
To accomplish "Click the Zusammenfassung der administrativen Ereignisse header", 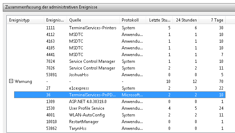I will (x=119, y=7).
